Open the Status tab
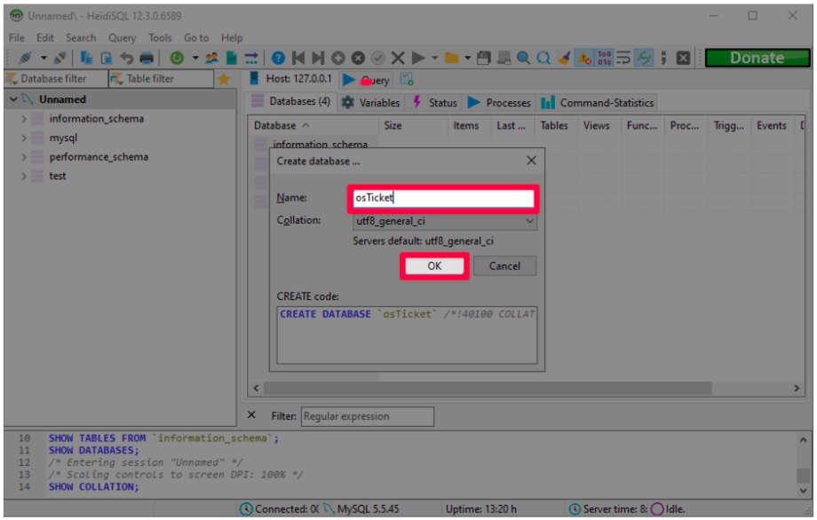This screenshot has height=520, width=817. (x=435, y=103)
